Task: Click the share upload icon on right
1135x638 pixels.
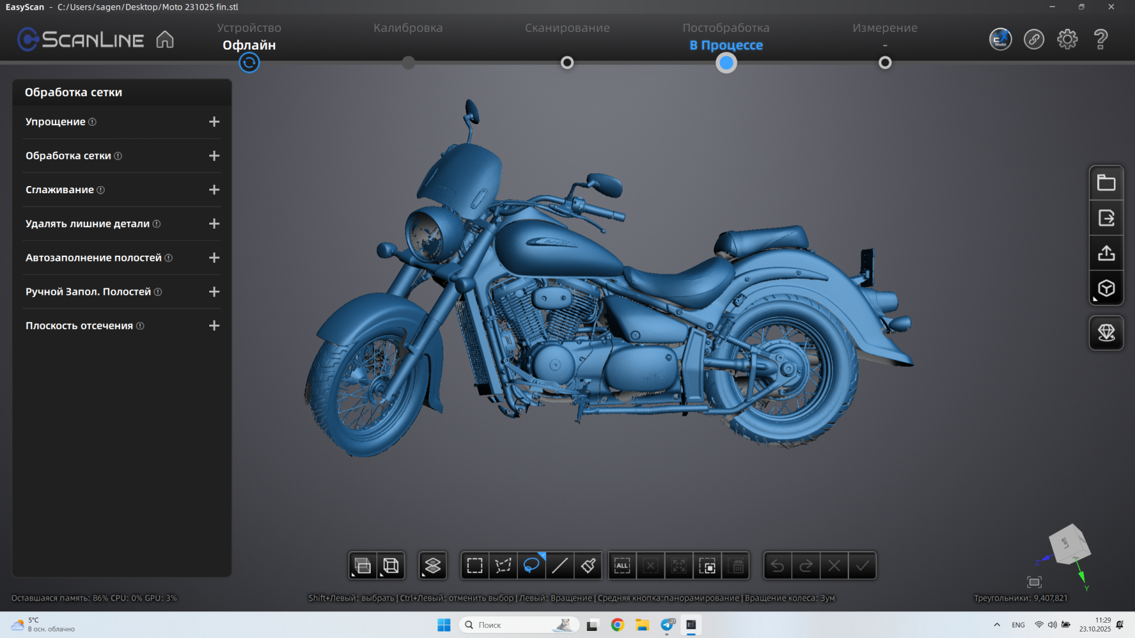Action: 1106,253
